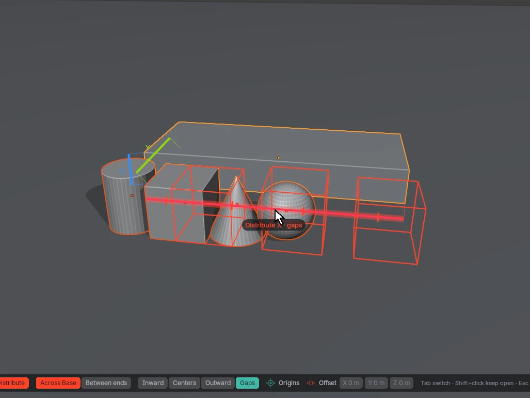Viewport: 530px width, 398px height.
Task: Edit the Z 0 m offset field
Action: coord(401,383)
